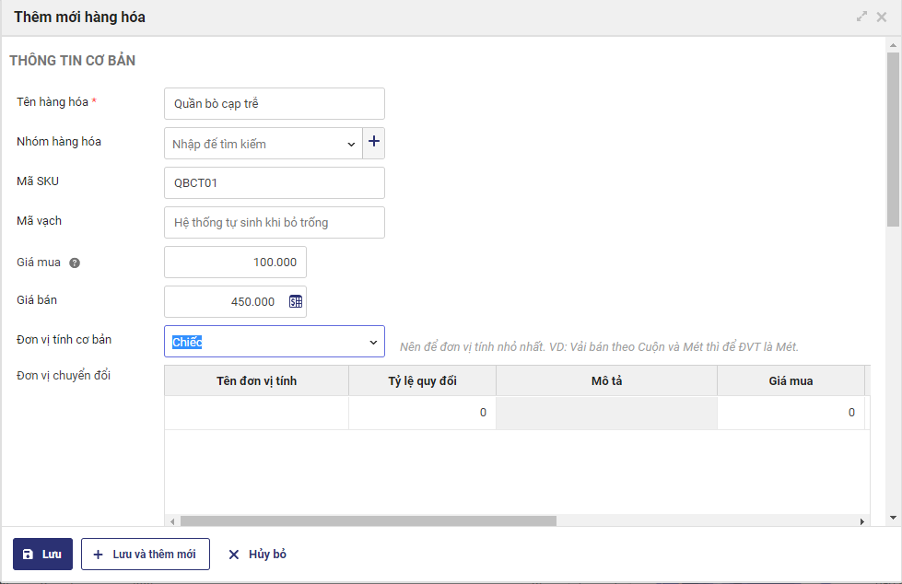The height and width of the screenshot is (584, 902).
Task: Click the horizontal scrollbar of conversion table
Action: pos(369,520)
